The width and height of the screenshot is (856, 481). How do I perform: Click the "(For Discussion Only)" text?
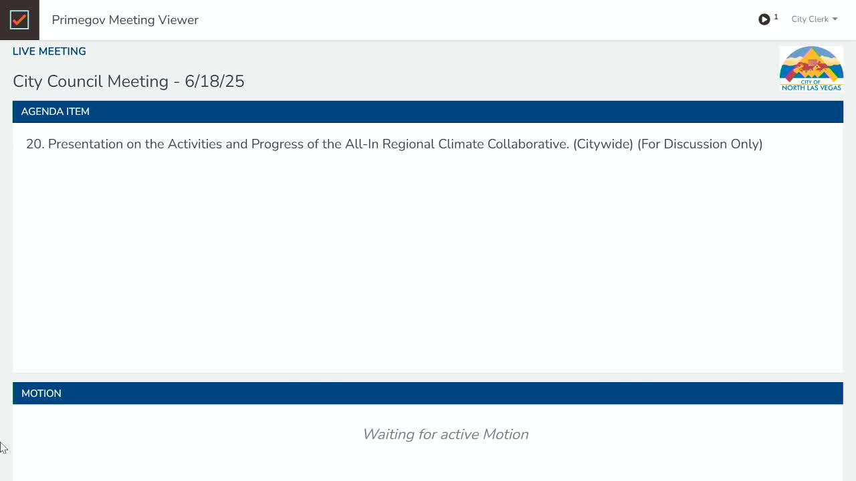click(700, 144)
